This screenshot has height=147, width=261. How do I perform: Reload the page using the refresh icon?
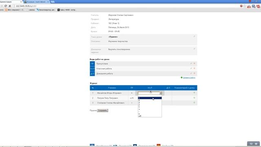(x=6, y=6)
